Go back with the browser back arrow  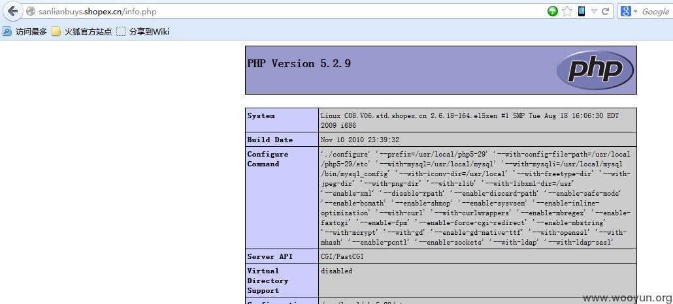12,11
